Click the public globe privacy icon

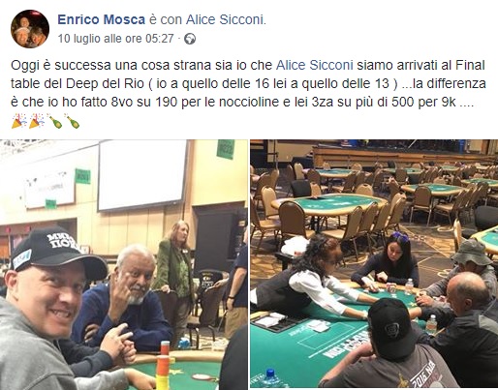pos(190,39)
